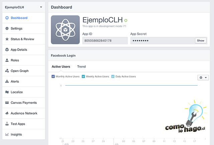Open Audience Network section
This screenshot has height=145, width=214.
coord(24,113)
